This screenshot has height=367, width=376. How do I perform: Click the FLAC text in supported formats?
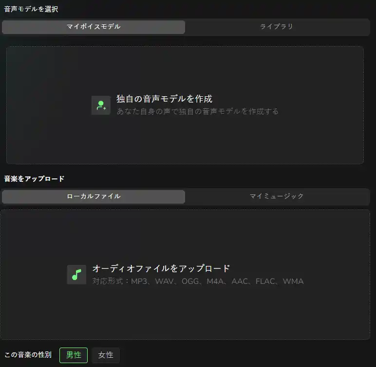pyautogui.click(x=265, y=281)
